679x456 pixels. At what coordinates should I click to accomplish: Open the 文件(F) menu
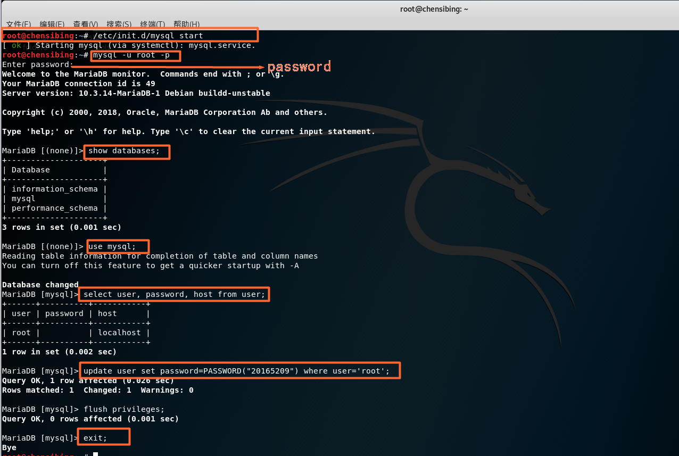19,24
